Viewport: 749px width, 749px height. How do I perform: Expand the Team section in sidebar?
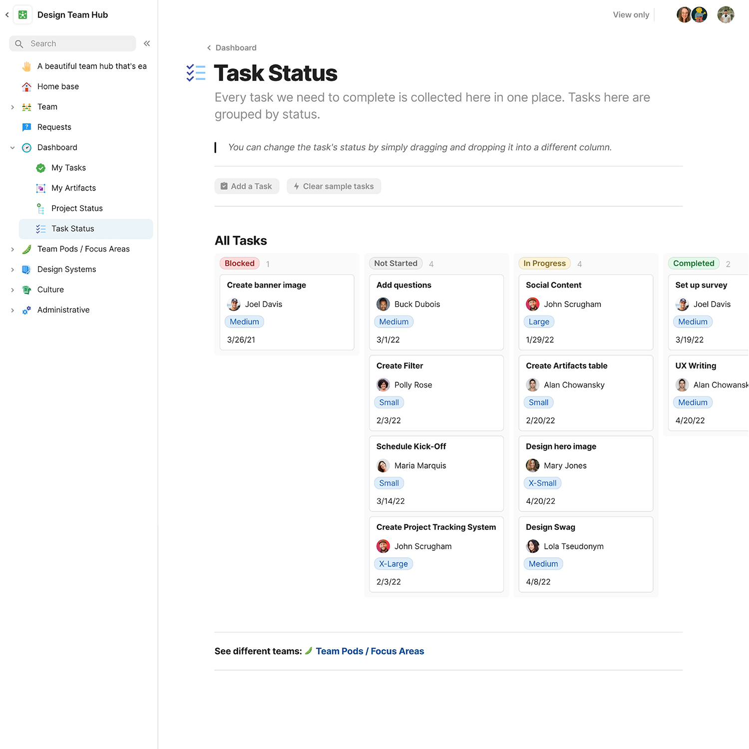tap(12, 107)
